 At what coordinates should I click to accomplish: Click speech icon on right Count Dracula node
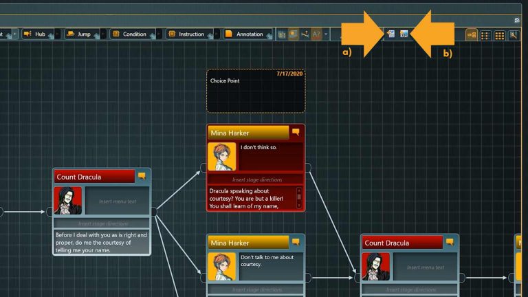450,242
